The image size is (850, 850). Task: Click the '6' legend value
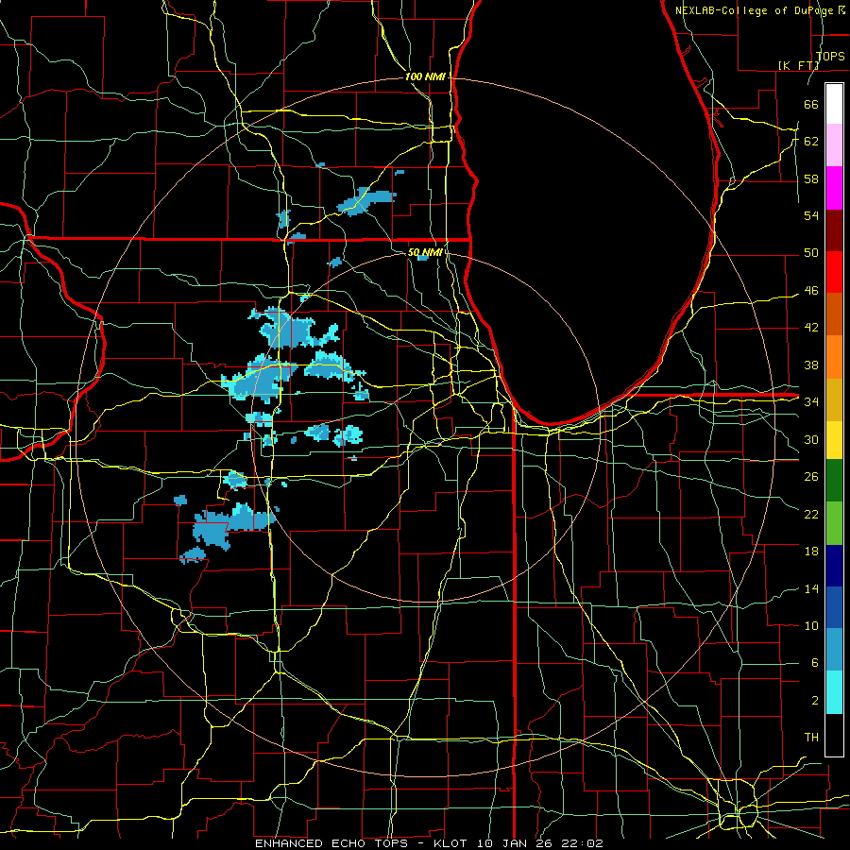[815, 663]
